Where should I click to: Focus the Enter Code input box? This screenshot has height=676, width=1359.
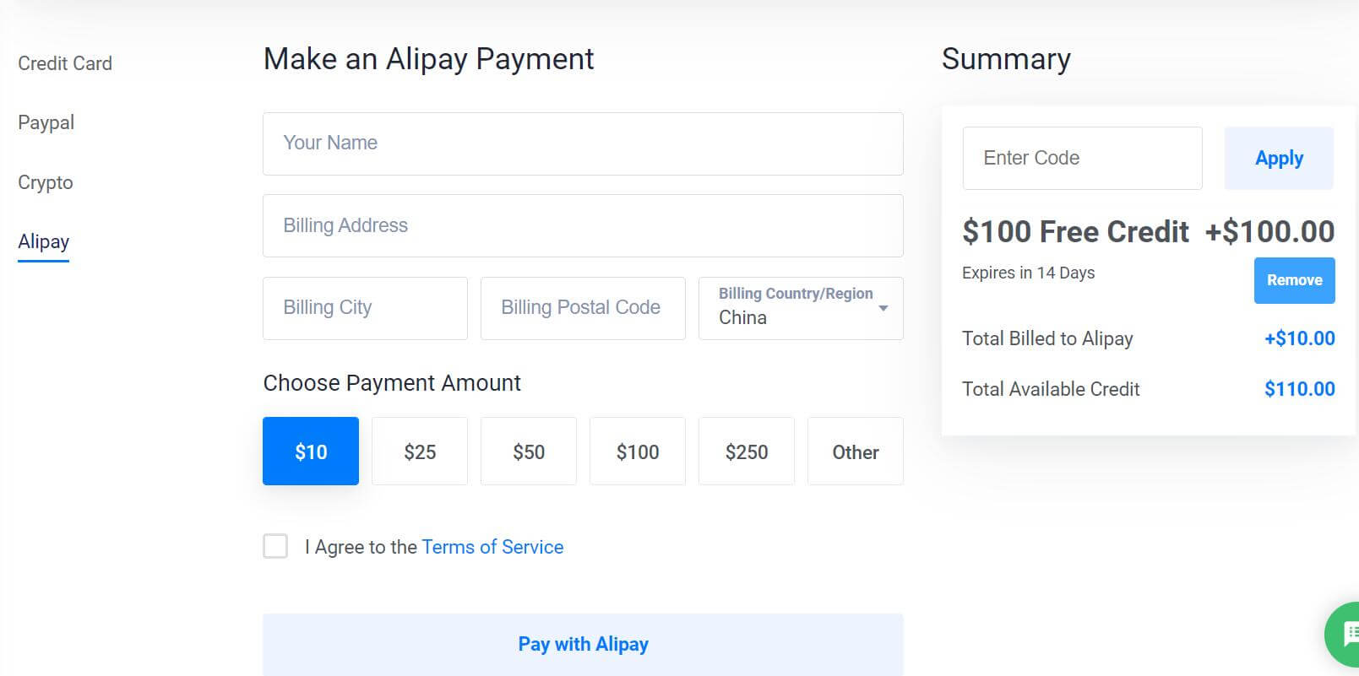[x=1082, y=158]
